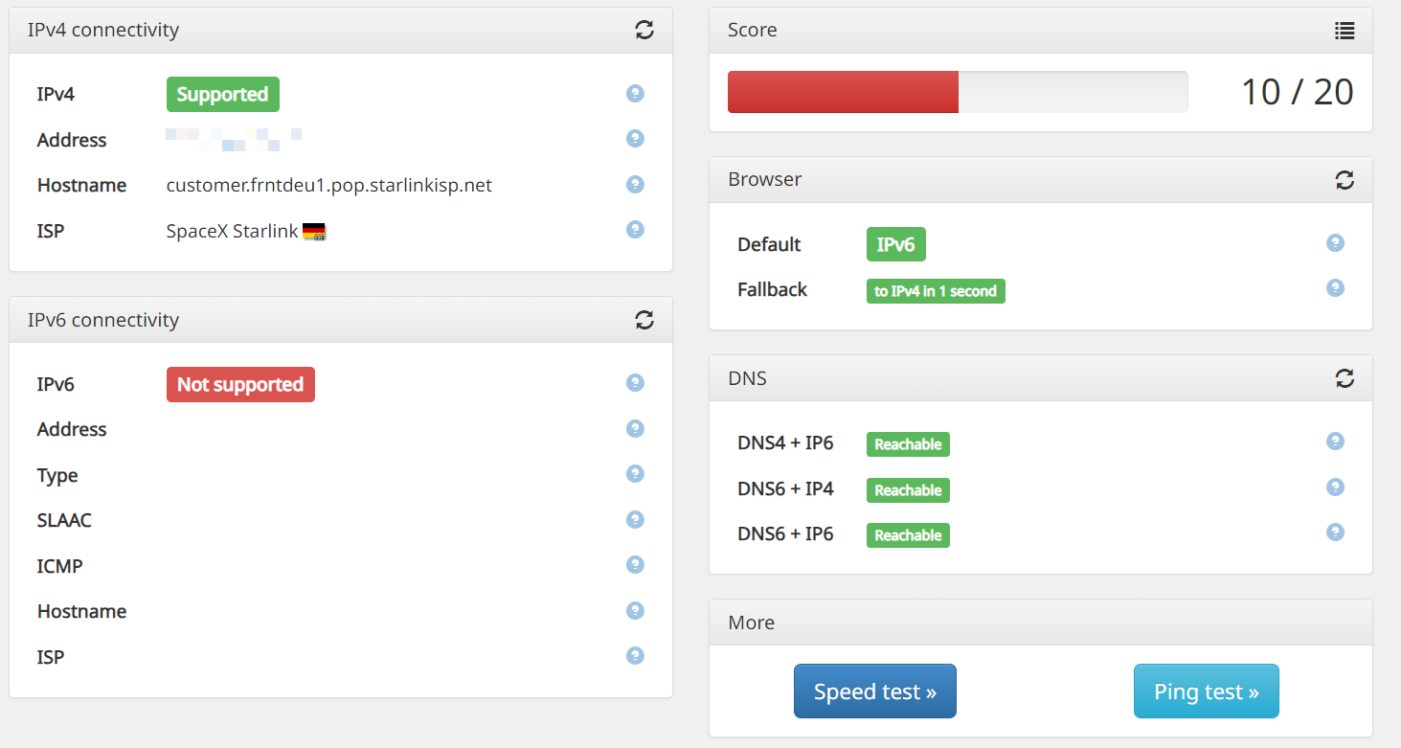Show help for DNS6 + IP4 row
Screen dimensions: 1401x748
point(1335,487)
